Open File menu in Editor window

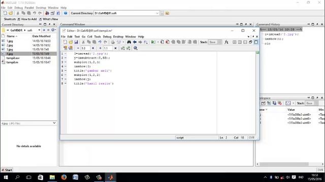coord(63,36)
